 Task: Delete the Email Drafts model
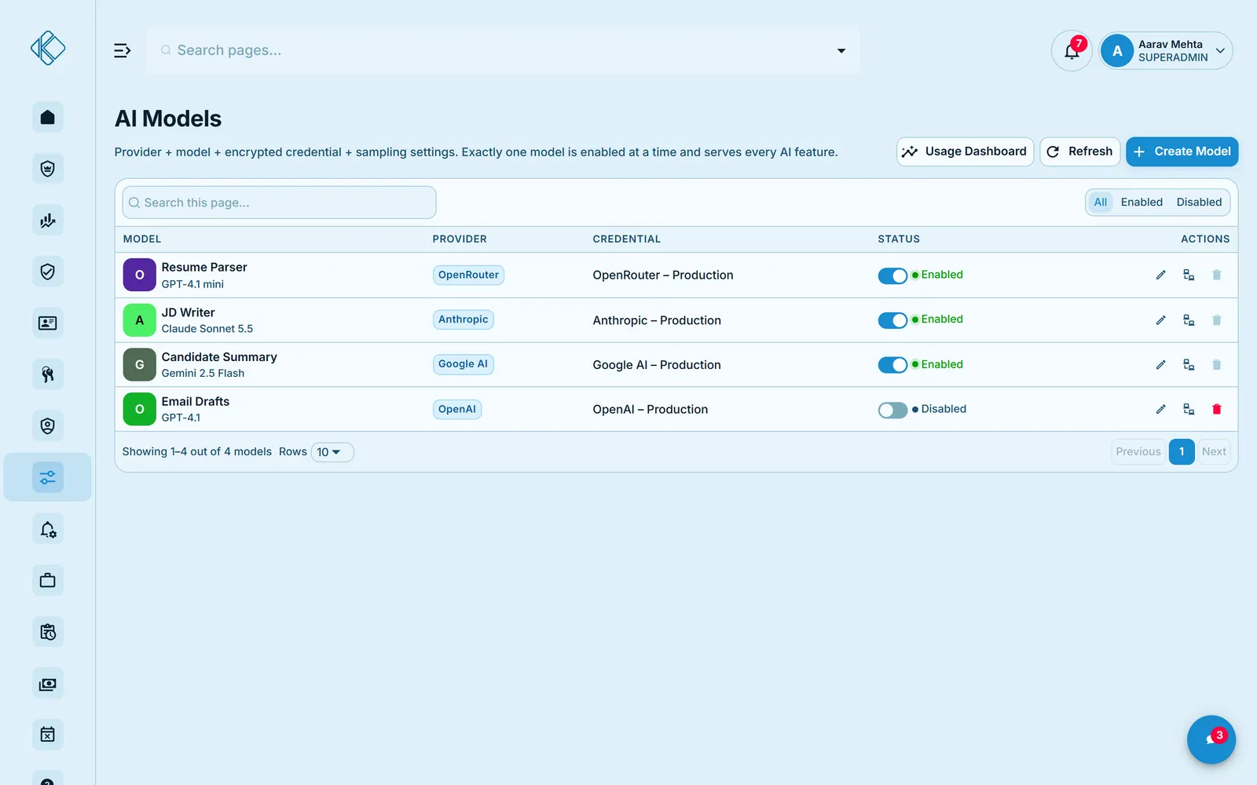[1217, 409]
